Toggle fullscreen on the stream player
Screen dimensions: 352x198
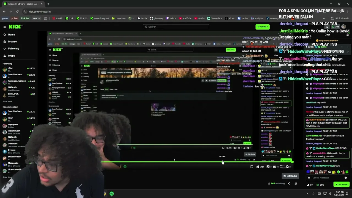pyautogui.click(x=281, y=167)
